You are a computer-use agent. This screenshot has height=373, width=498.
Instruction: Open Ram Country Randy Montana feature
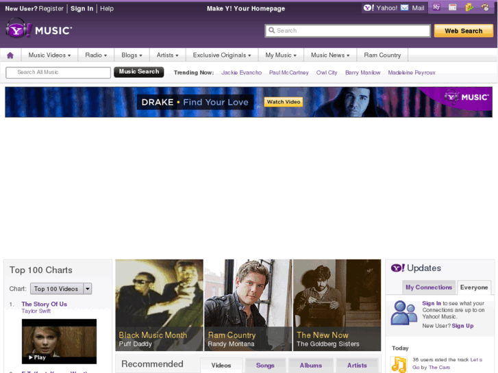(248, 305)
